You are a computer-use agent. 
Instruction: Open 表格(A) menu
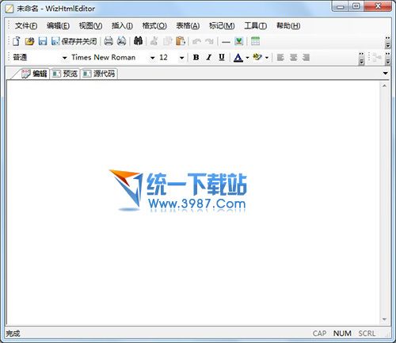tap(188, 25)
